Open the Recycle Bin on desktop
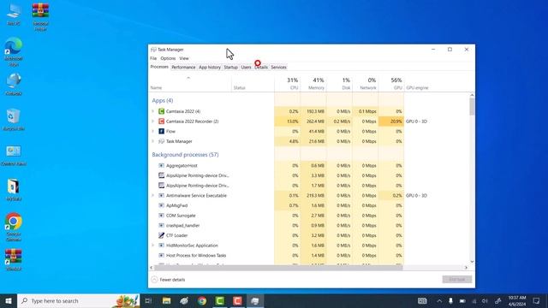The image size is (548, 308). pos(14,120)
